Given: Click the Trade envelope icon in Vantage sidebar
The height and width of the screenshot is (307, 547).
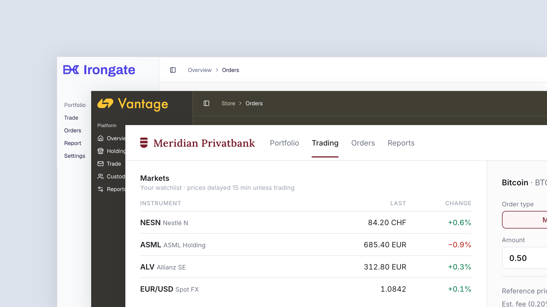Looking at the screenshot, I should click(101, 164).
